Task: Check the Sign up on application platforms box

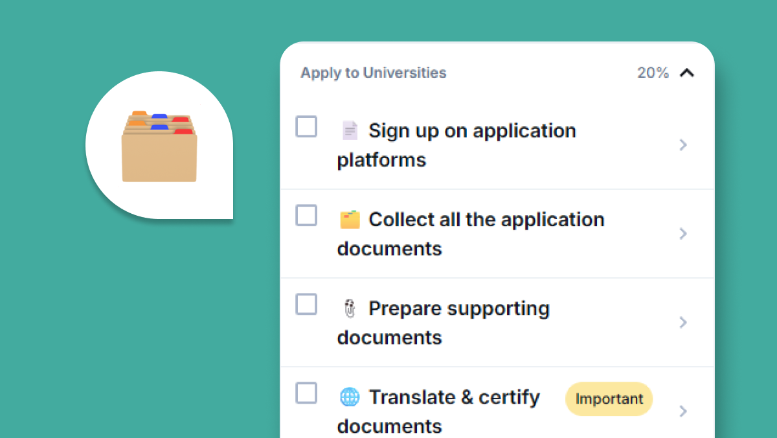Action: click(x=306, y=126)
